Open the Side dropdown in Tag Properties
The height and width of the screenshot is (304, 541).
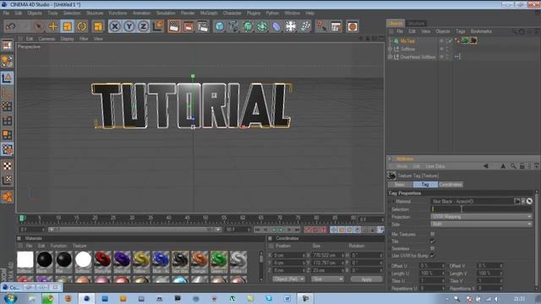point(481,224)
